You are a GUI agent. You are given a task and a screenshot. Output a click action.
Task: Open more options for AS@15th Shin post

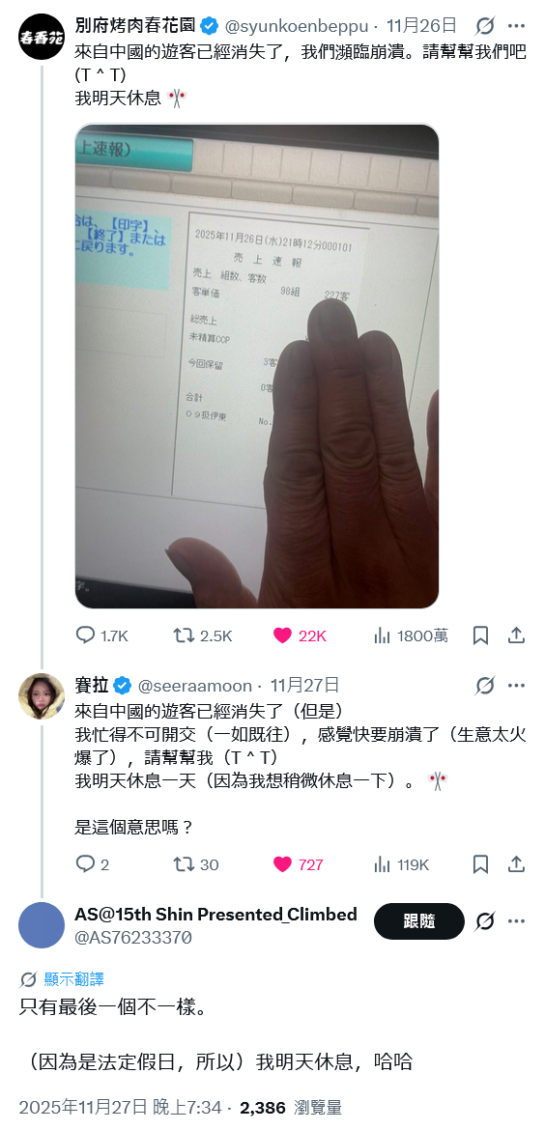(516, 921)
